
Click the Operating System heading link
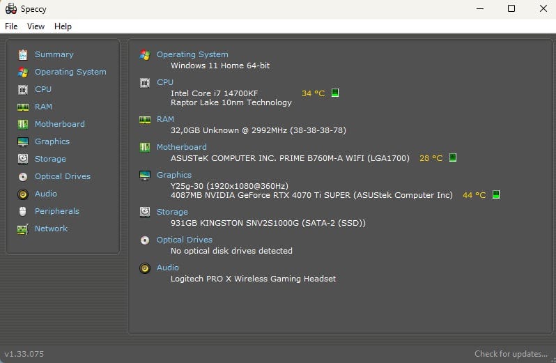point(192,54)
